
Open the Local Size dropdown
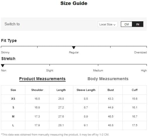point(107,24)
